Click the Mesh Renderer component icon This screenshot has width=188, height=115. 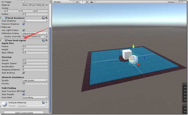pos(3,18)
